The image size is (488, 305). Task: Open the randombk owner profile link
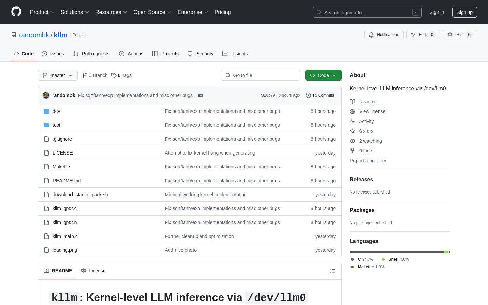(x=34, y=35)
